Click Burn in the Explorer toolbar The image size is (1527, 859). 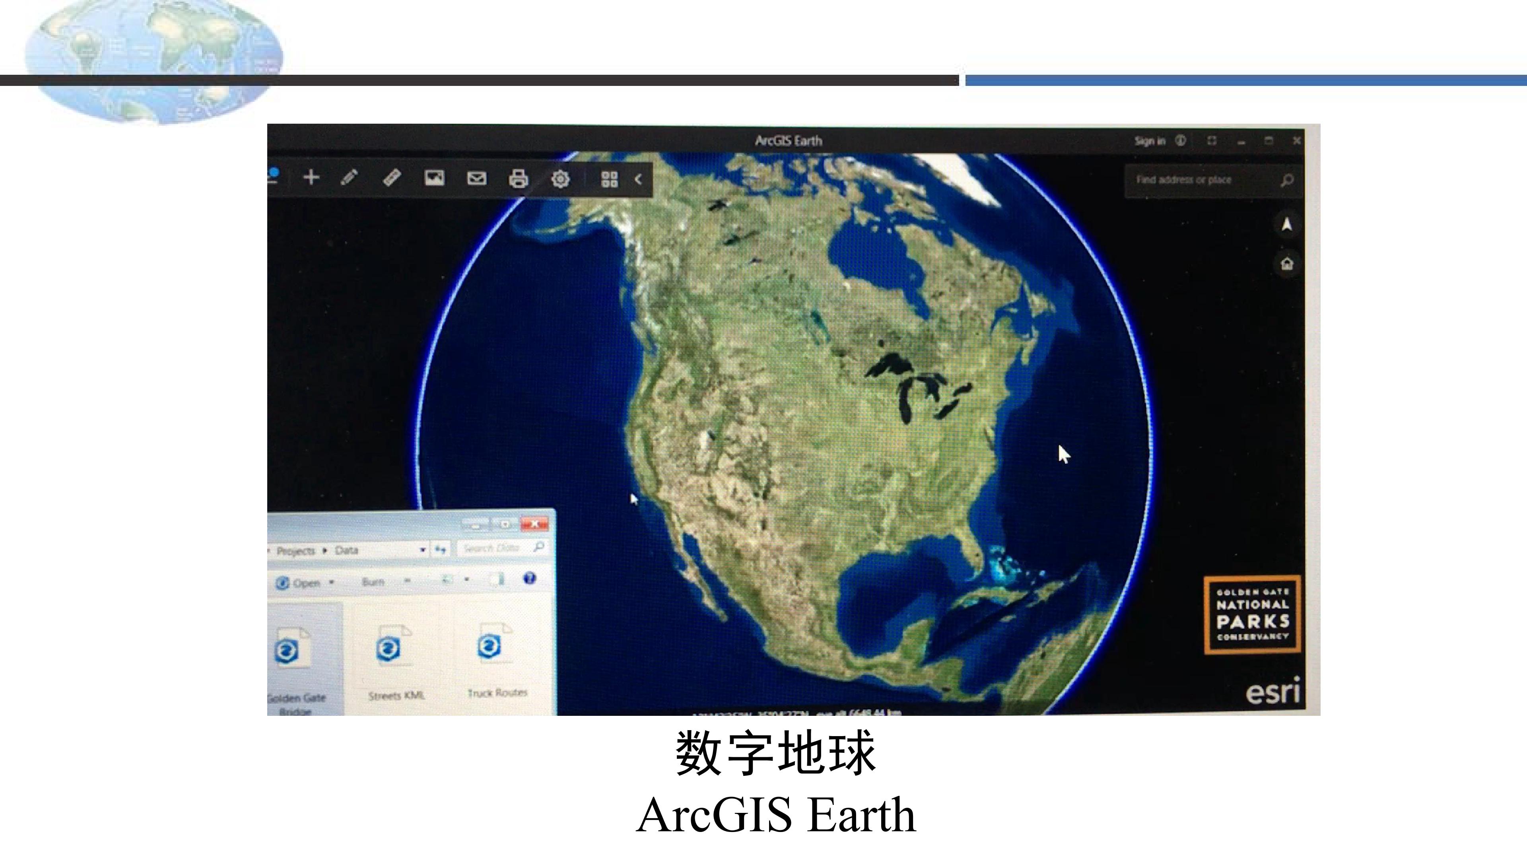pyautogui.click(x=373, y=581)
